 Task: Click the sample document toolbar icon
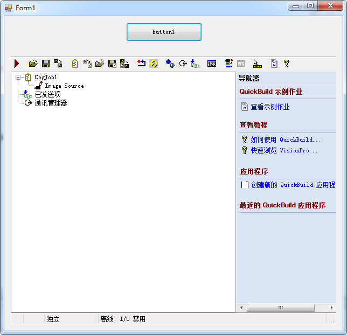point(274,64)
